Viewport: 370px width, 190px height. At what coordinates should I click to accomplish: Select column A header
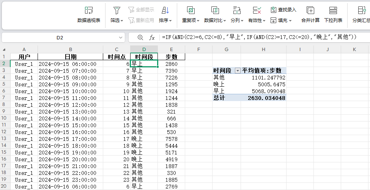click(24, 50)
